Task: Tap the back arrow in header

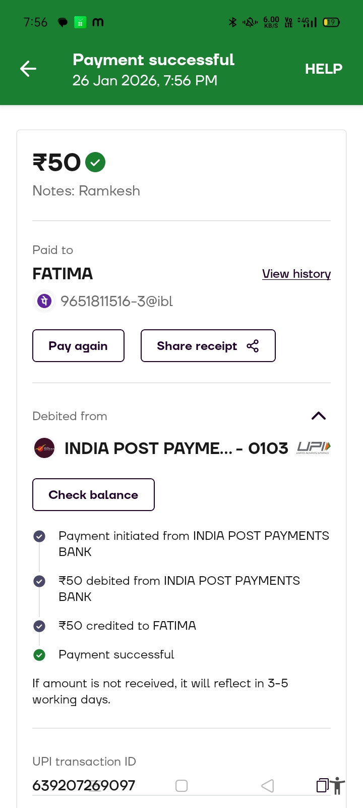Action: [x=28, y=69]
